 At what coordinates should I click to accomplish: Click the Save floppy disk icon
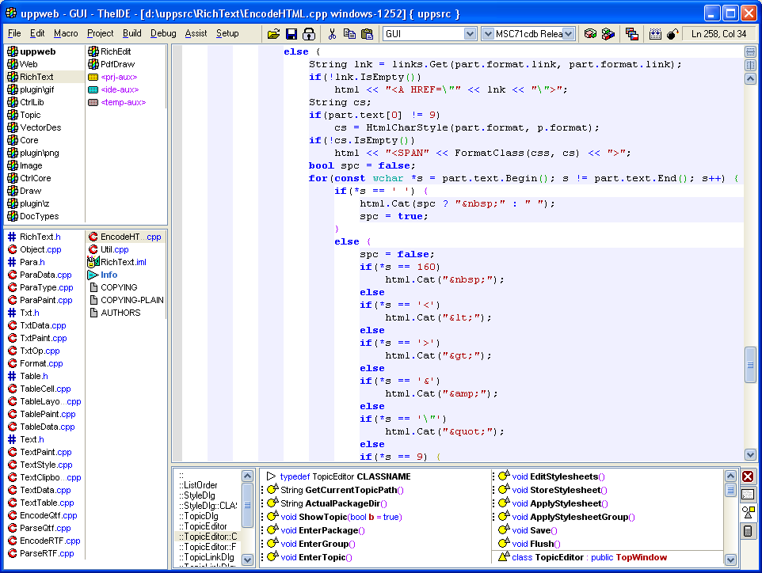pos(291,34)
